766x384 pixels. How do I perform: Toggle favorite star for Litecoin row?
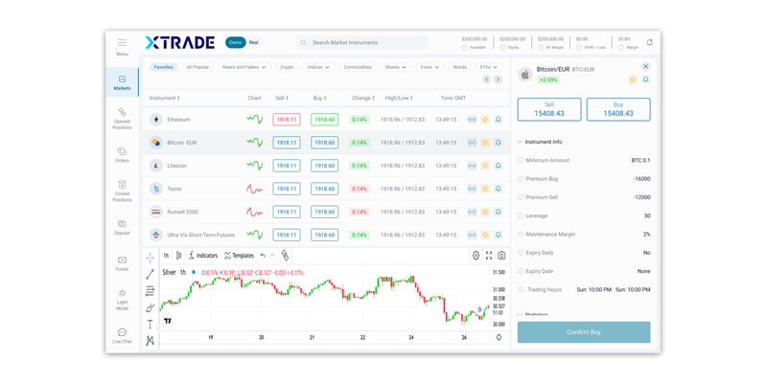point(485,166)
